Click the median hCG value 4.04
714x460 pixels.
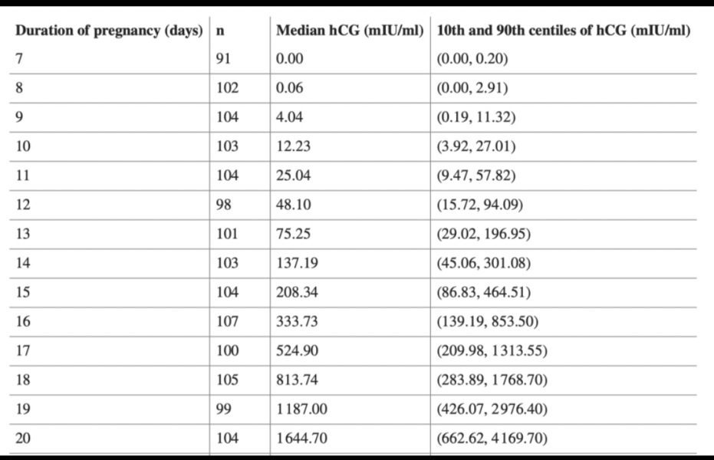pyautogui.click(x=290, y=117)
